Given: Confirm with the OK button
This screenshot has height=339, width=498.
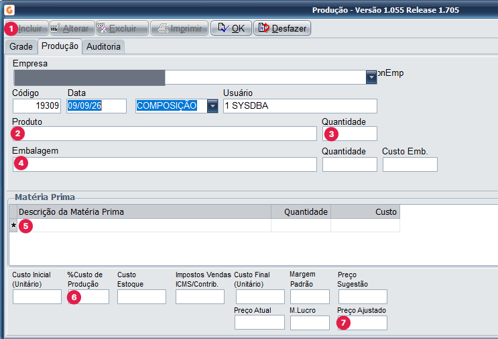Looking at the screenshot, I should 231,28.
